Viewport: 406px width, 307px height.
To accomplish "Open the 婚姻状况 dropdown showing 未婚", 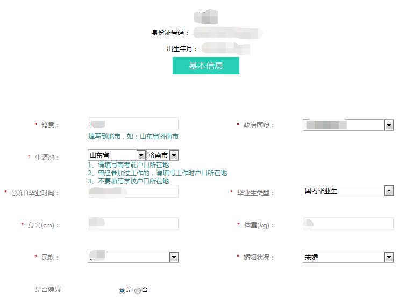I will [x=348, y=258].
